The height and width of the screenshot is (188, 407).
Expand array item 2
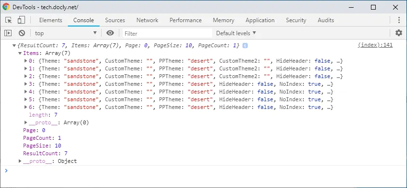[x=25, y=77]
